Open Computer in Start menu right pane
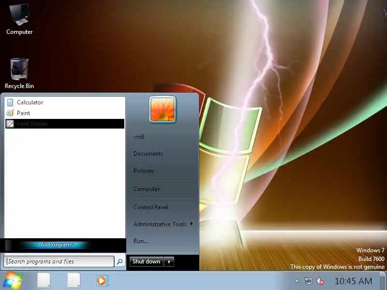Screen dimensions: 387x290 click(147, 189)
